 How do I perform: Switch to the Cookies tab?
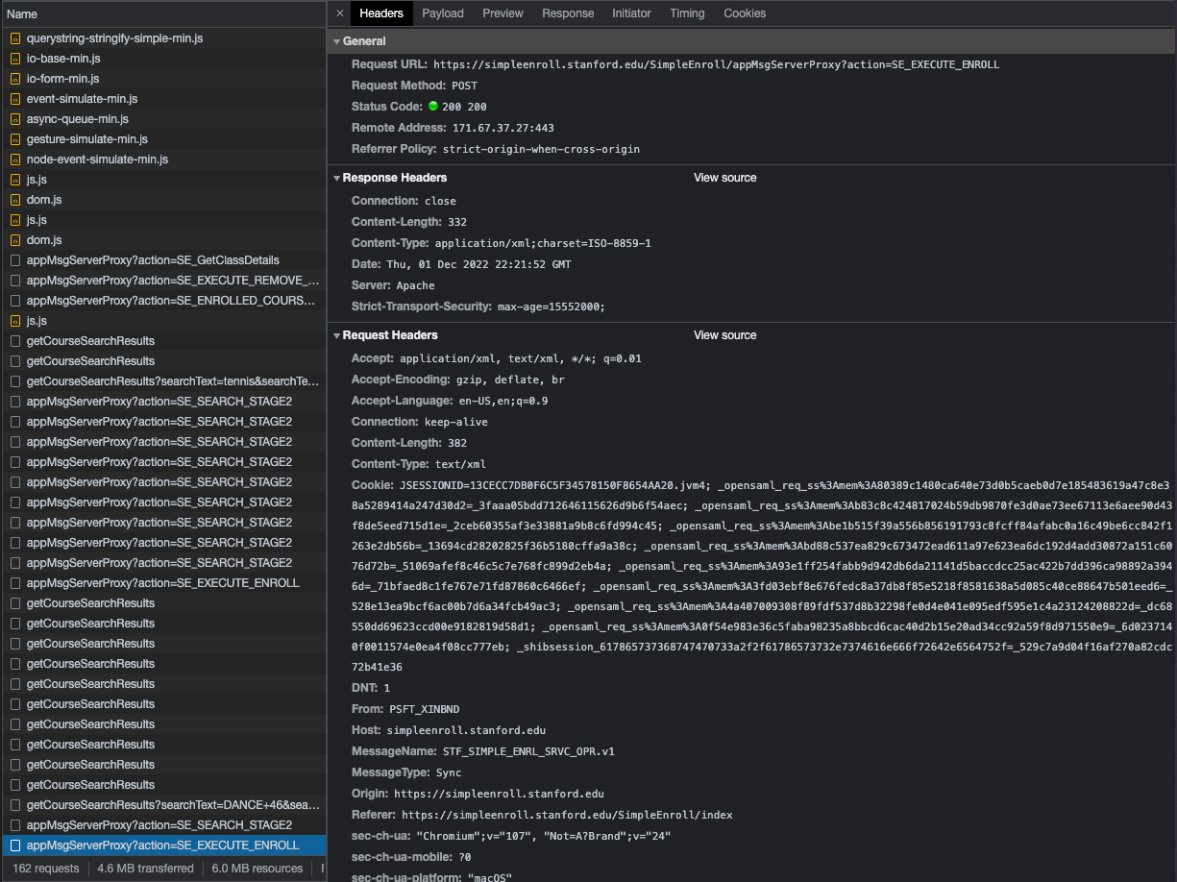(745, 13)
